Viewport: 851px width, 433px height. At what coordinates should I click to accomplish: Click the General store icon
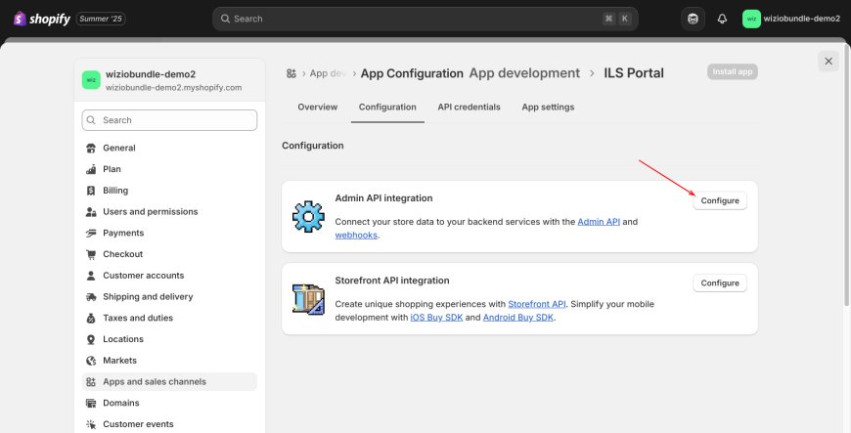pyautogui.click(x=91, y=148)
